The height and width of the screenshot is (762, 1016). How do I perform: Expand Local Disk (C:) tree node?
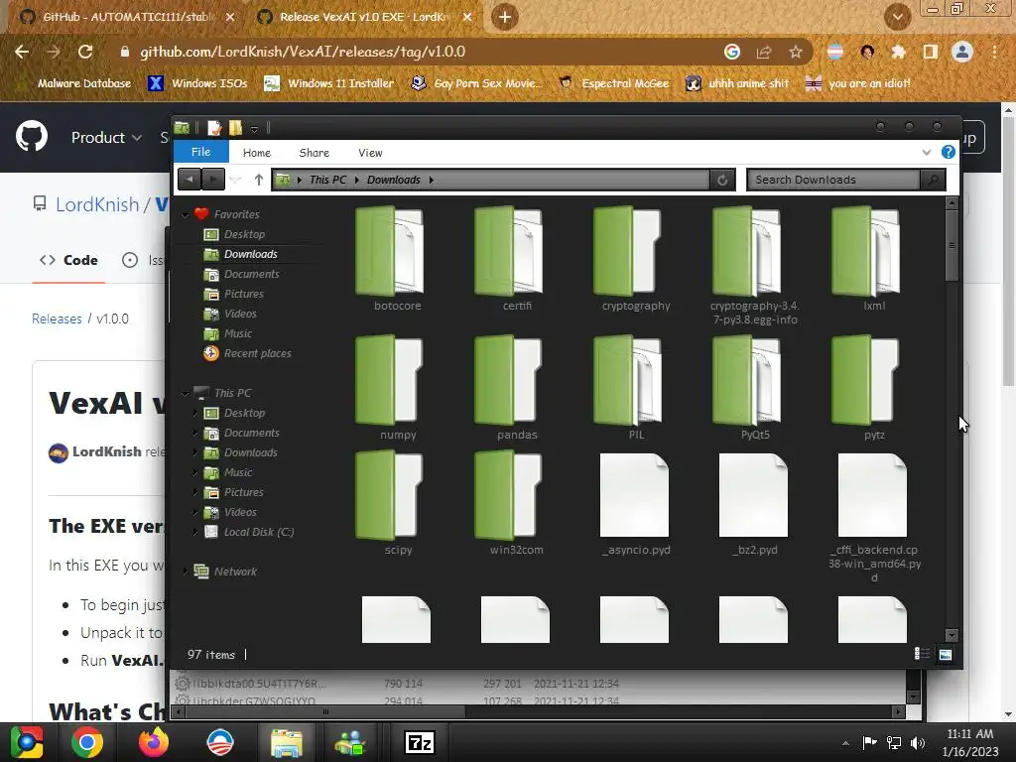pyautogui.click(x=195, y=532)
